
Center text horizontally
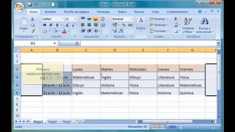click(x=89, y=25)
